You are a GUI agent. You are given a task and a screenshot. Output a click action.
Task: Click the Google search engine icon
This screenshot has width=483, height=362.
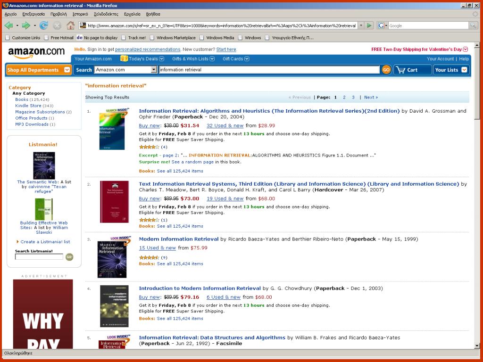[381, 25]
